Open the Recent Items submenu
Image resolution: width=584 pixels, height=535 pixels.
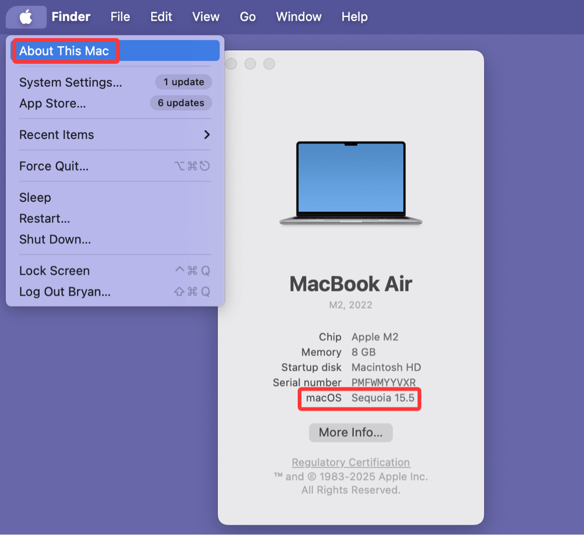[116, 134]
